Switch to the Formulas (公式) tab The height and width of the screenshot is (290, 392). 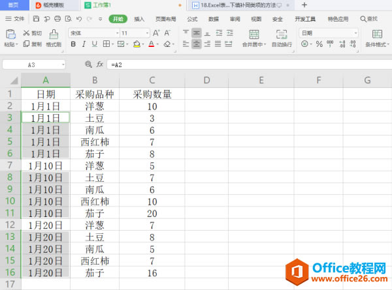click(x=192, y=19)
